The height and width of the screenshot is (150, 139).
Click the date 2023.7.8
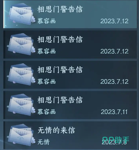[x=114, y=142]
